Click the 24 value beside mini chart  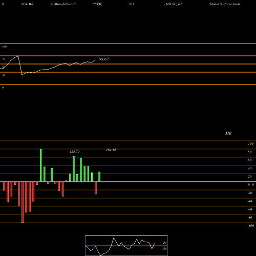point(165,243)
